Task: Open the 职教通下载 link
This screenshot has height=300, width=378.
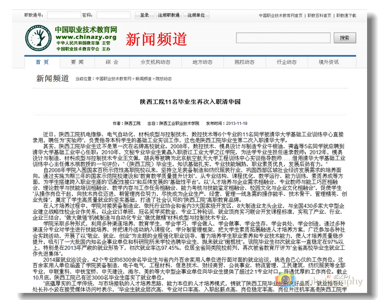Action: tap(362, 16)
